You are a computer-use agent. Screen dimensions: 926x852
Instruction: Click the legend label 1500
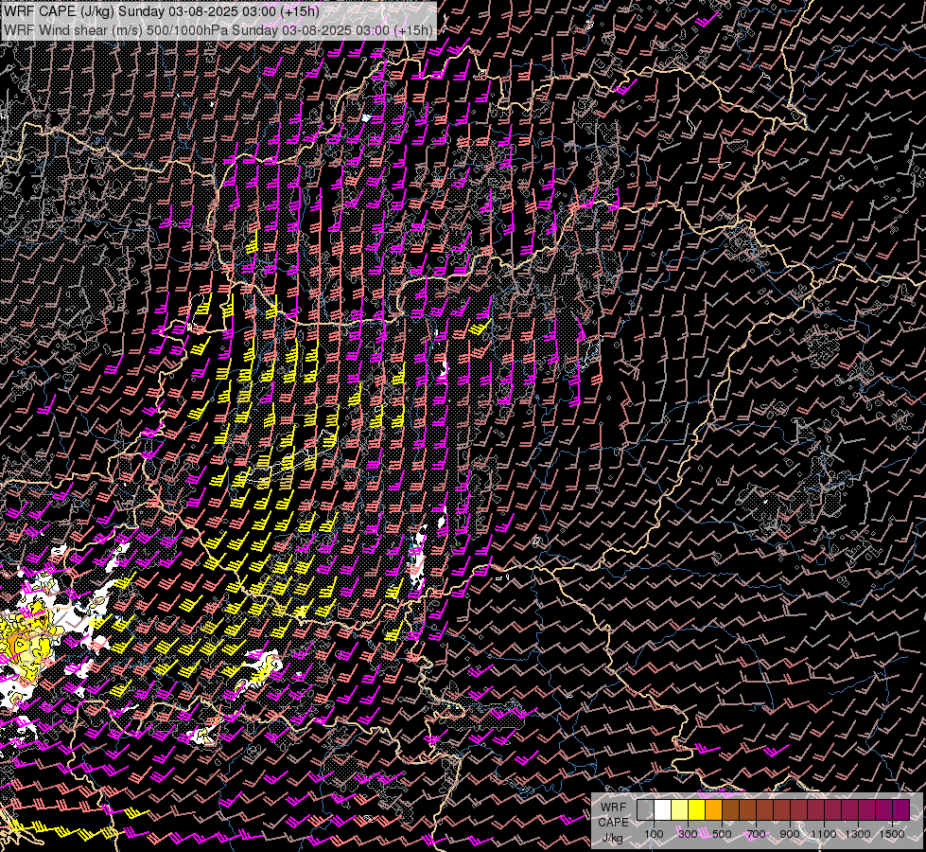click(892, 834)
